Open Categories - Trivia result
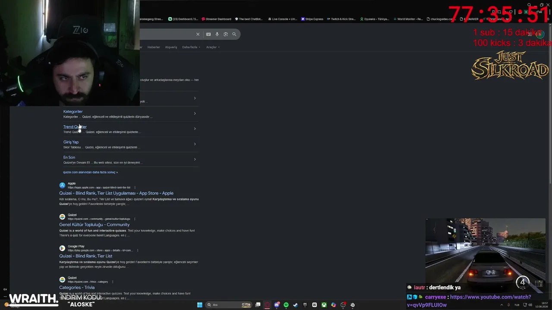The height and width of the screenshot is (310, 552). pos(77,288)
